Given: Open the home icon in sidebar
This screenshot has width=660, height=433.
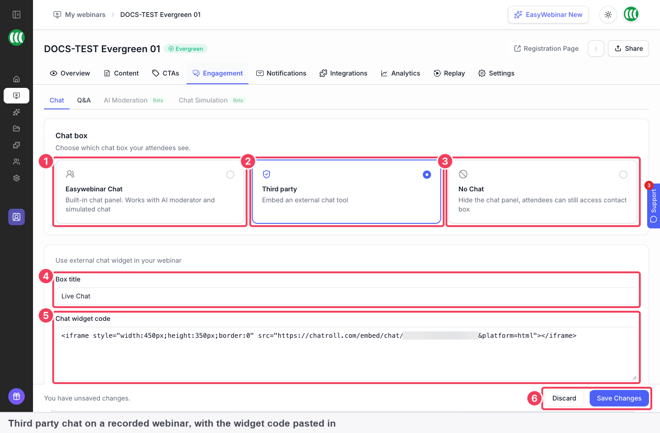Looking at the screenshot, I should 16,79.
